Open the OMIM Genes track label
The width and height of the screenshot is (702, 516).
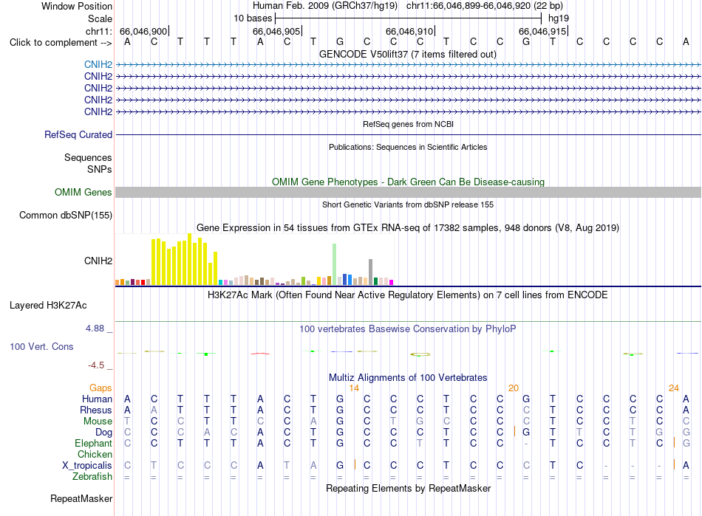[x=84, y=192]
